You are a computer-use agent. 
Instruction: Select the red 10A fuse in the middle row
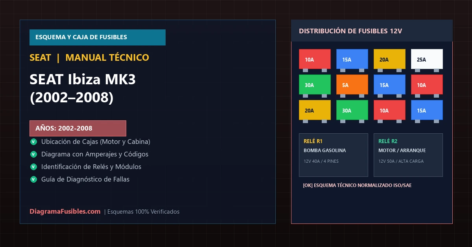427,85
